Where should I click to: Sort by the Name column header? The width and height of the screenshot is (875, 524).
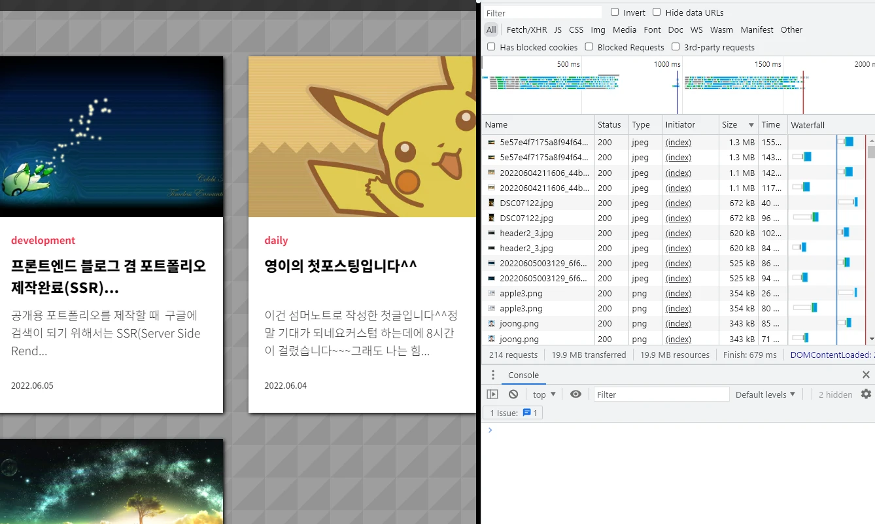point(538,124)
